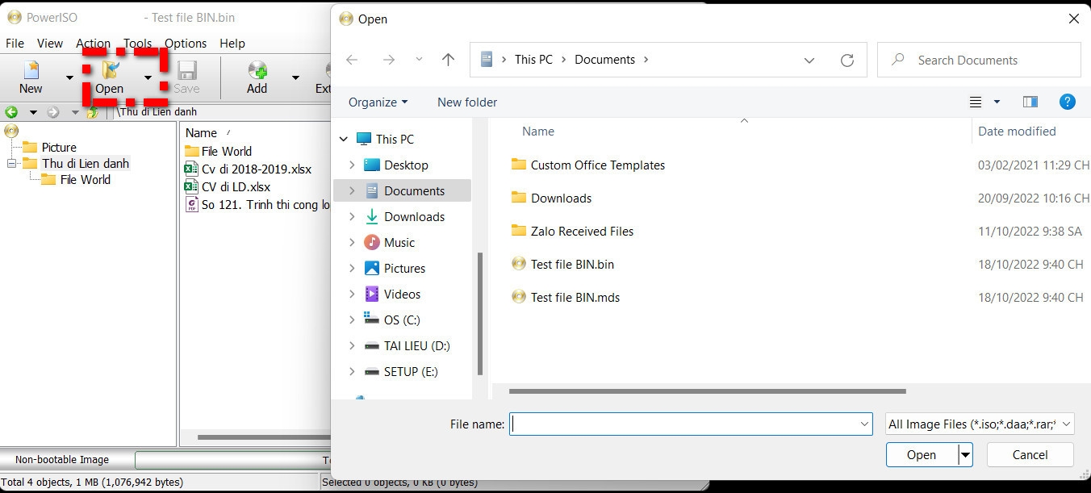Sort by the Date modified column
This screenshot has width=1091, height=493.
[x=1017, y=132]
